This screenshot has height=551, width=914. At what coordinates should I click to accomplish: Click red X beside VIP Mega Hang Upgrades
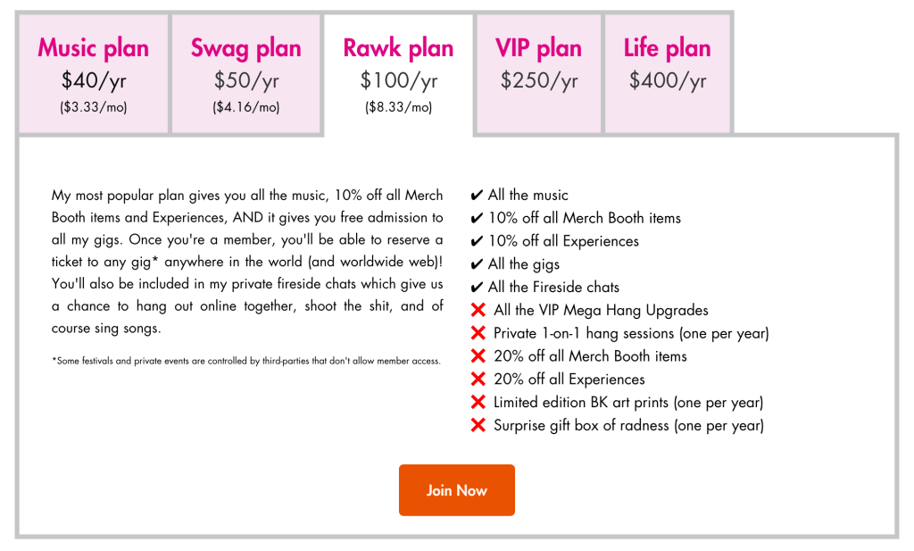[x=478, y=311]
